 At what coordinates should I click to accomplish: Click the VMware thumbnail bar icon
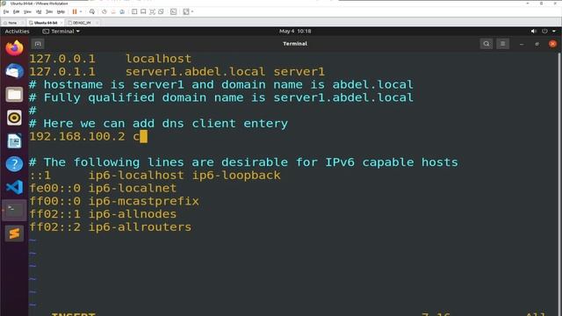coord(143,11)
